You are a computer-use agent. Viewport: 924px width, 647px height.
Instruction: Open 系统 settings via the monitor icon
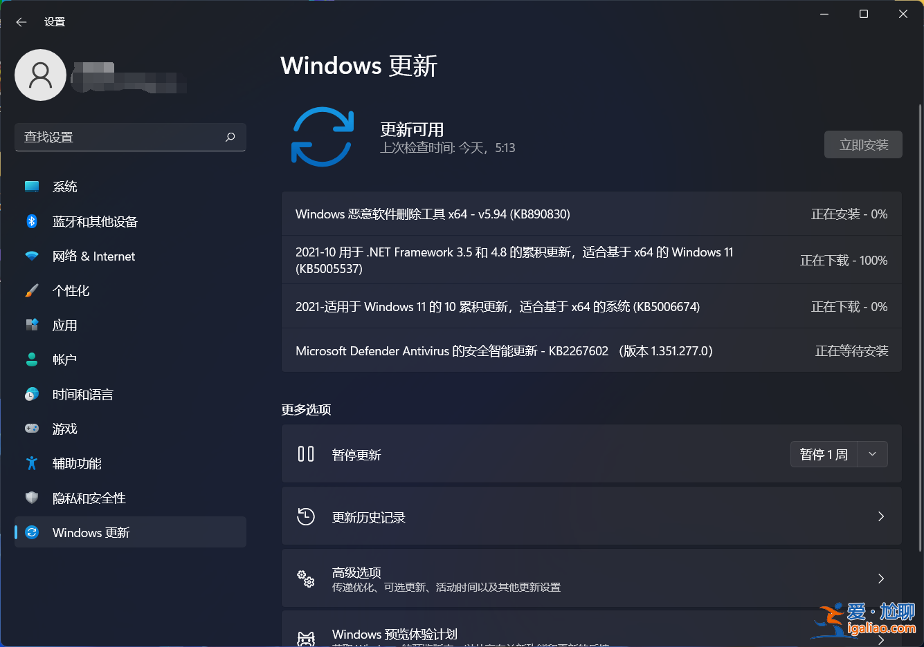point(31,186)
